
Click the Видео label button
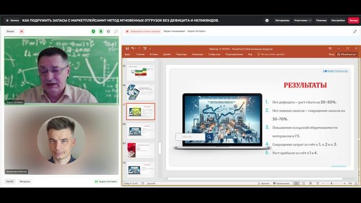pyautogui.click(x=10, y=32)
